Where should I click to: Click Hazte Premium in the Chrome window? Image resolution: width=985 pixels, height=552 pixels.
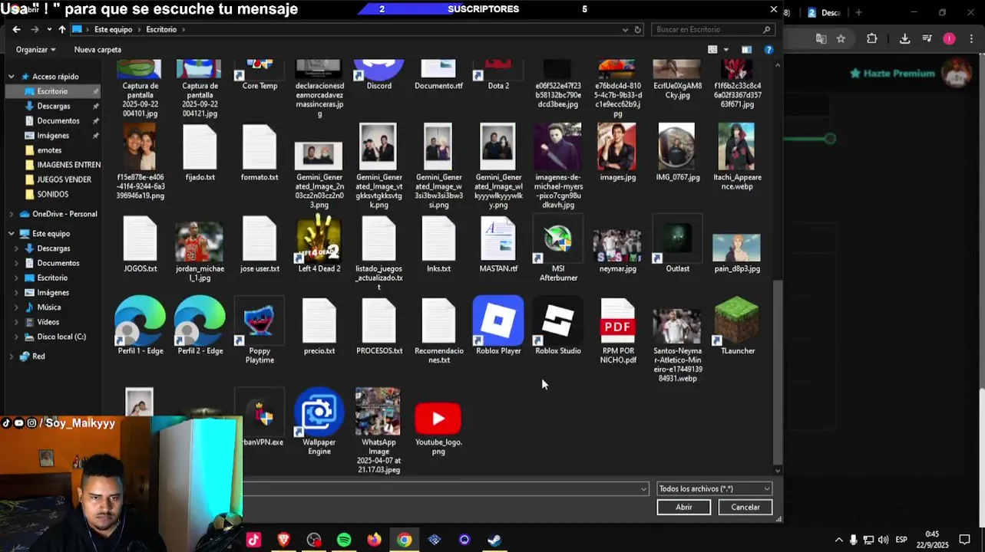point(891,74)
